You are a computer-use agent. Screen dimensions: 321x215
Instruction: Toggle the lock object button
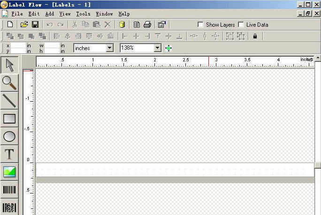[x=255, y=36]
